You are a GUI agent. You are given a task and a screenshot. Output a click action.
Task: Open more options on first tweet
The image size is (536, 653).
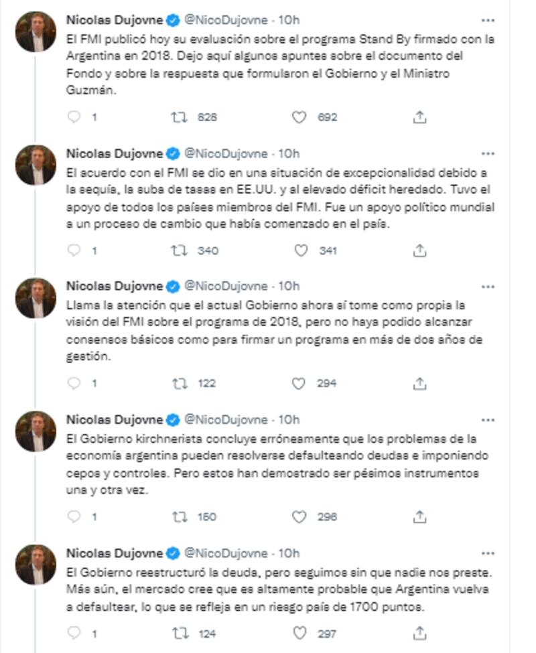click(x=488, y=20)
